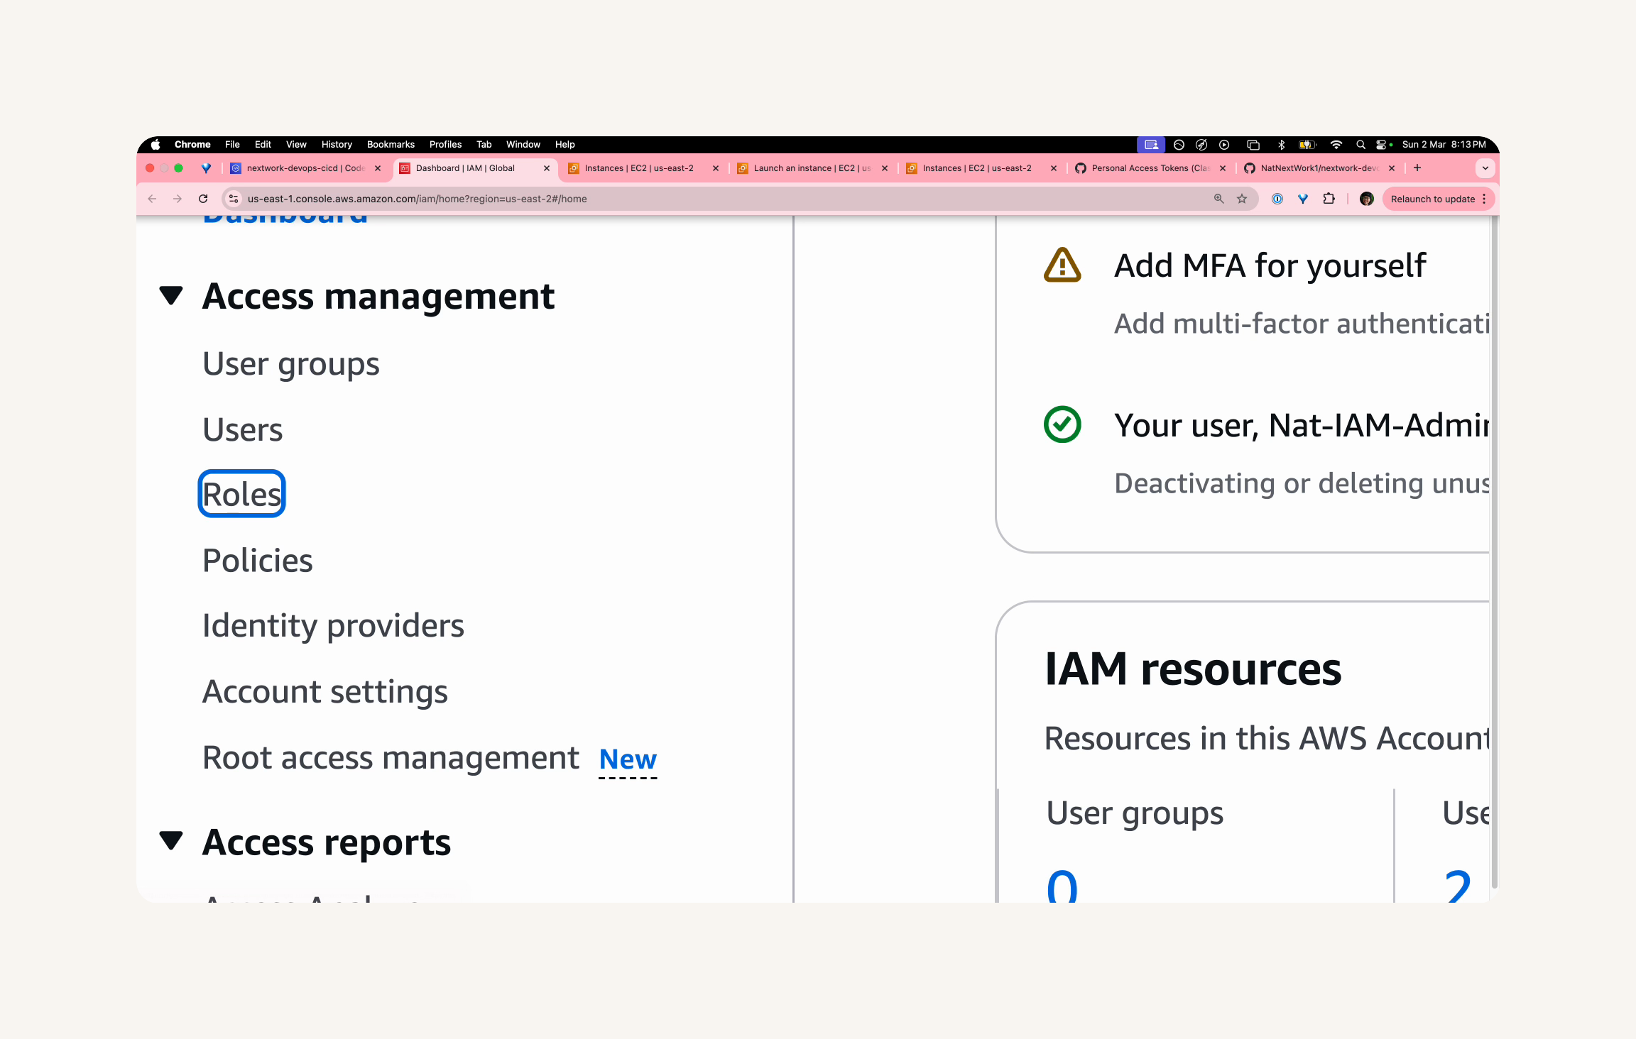Viewport: 1636px width, 1039px height.
Task: Collapse the Access management section
Action: click(171, 295)
